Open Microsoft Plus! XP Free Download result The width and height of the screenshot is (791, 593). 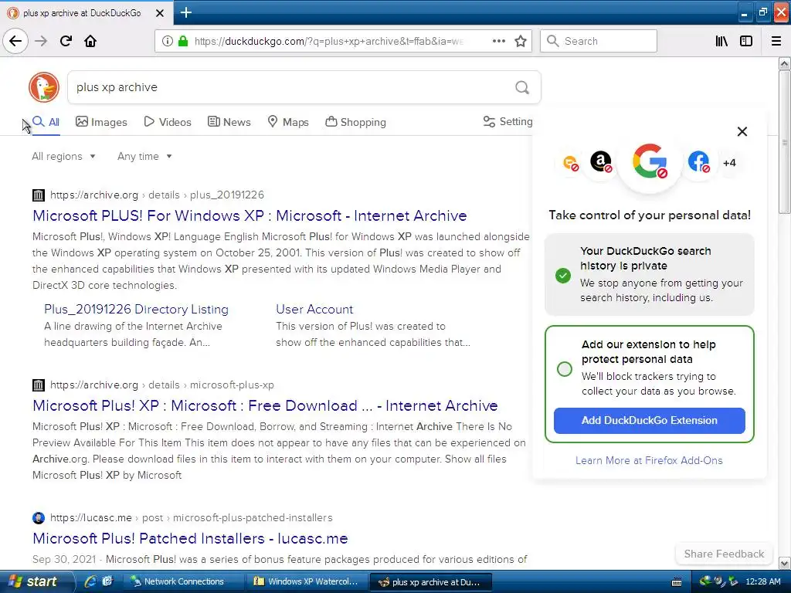tap(265, 406)
